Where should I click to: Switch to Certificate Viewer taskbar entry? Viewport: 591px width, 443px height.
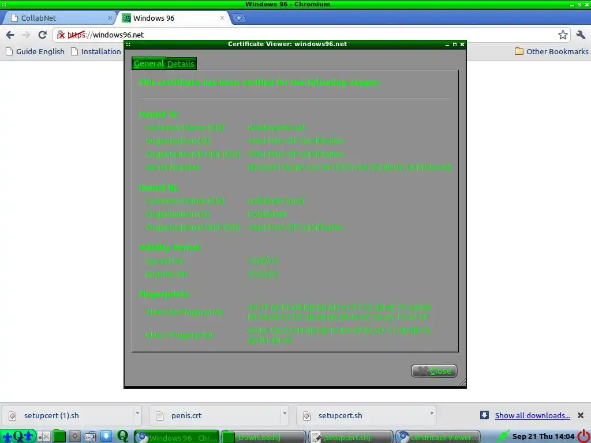click(438, 437)
